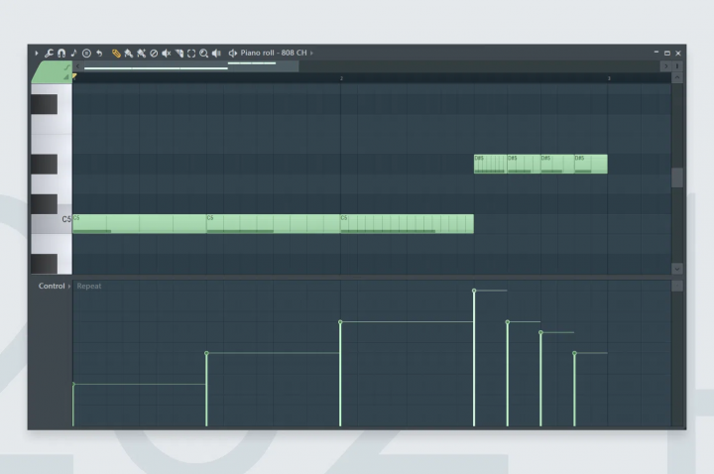Screen dimensions: 714x474
Task: Select the last D#5 note before bar 3
Action: [x=591, y=164]
